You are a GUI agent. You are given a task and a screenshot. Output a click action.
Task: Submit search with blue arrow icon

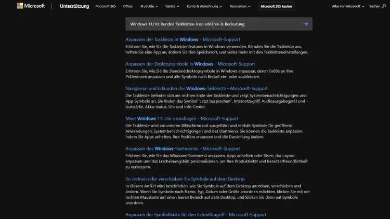306,24
